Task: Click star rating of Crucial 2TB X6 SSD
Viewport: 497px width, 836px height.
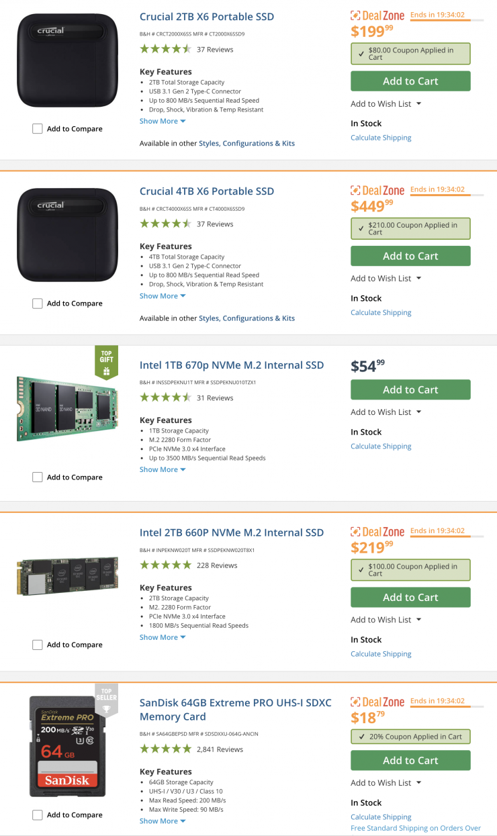Action: tap(165, 49)
